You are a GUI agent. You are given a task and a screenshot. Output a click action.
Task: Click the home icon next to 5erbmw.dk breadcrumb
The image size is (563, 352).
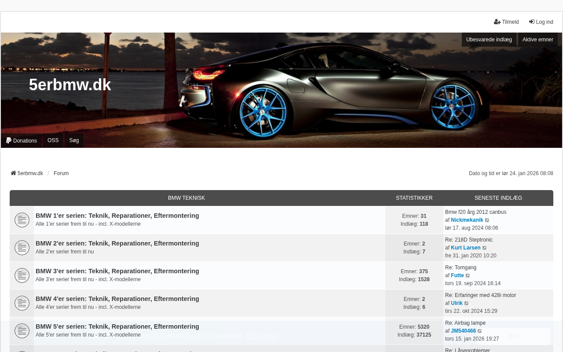point(13,173)
